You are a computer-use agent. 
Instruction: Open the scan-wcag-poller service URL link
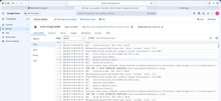tap(107, 27)
